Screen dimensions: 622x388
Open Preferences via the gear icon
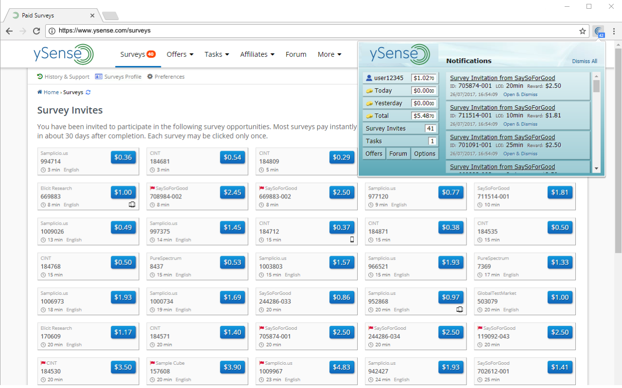(x=151, y=77)
